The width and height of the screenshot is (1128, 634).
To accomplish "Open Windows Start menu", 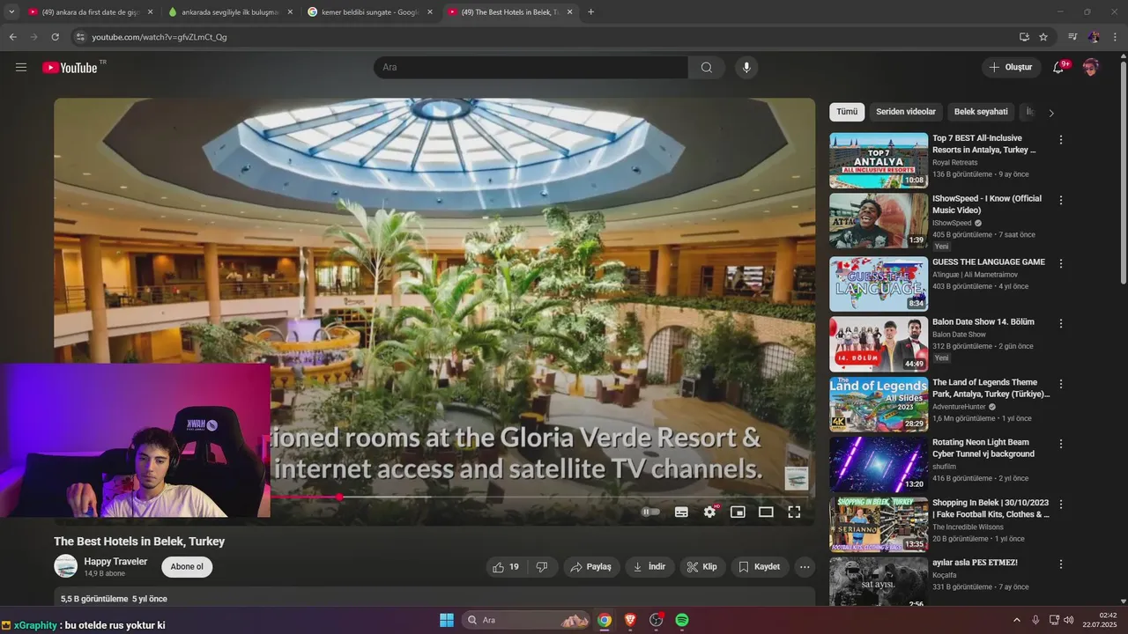I will click(x=447, y=620).
